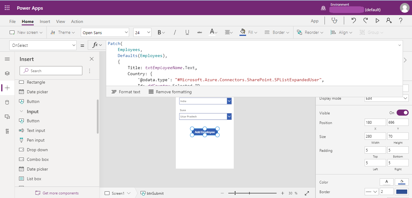Apply italic formatting
This screenshot has height=198, width=412.
coord(175,32)
